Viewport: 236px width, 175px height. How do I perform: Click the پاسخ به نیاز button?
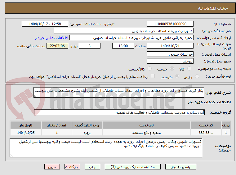[180, 167]
